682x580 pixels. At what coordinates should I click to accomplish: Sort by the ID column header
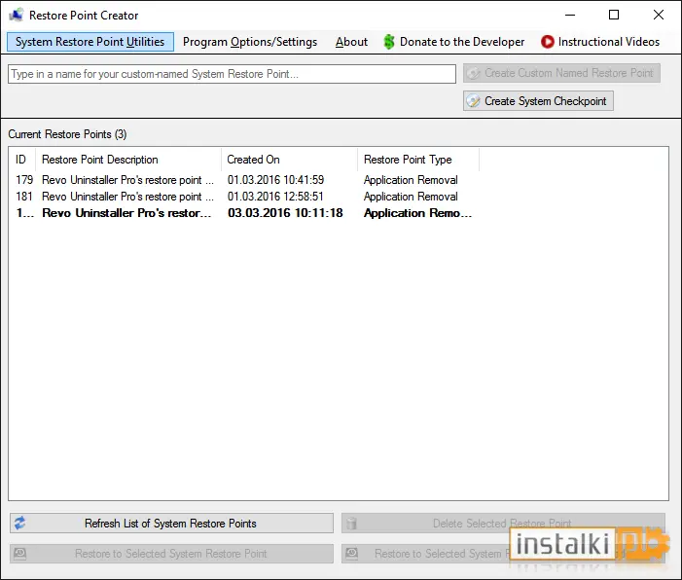pyautogui.click(x=21, y=160)
